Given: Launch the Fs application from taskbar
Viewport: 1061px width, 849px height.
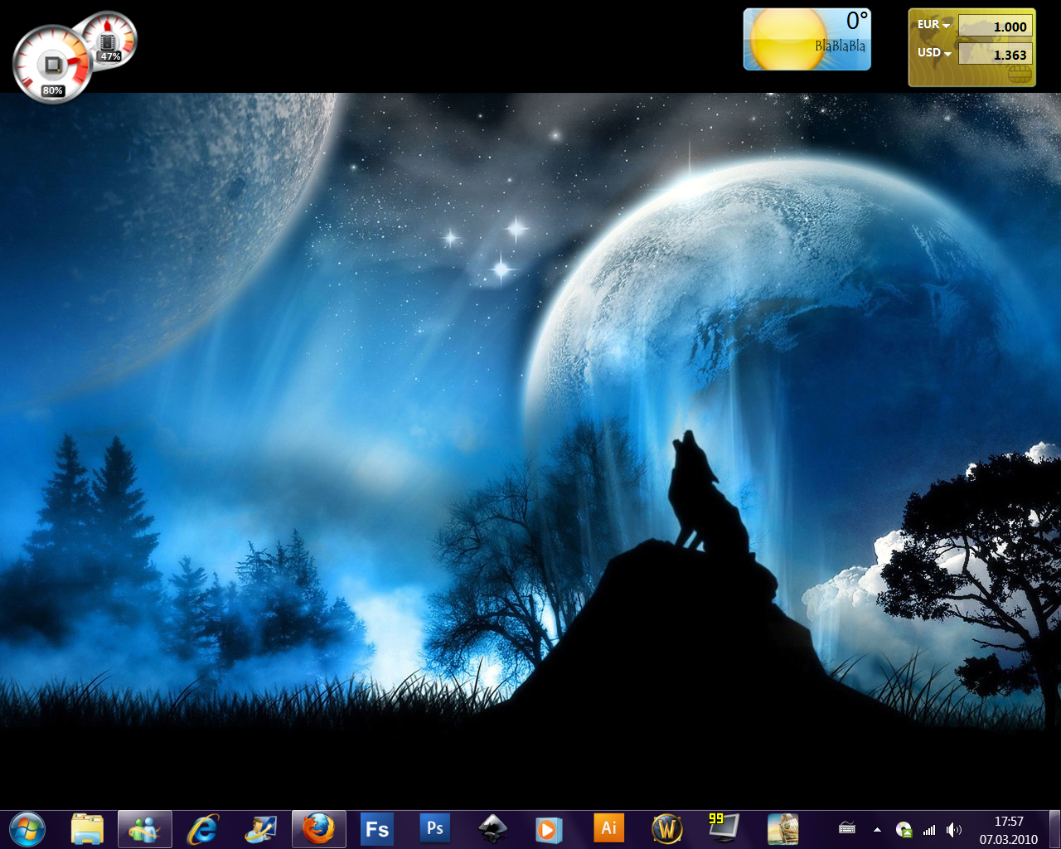Looking at the screenshot, I should [x=377, y=829].
